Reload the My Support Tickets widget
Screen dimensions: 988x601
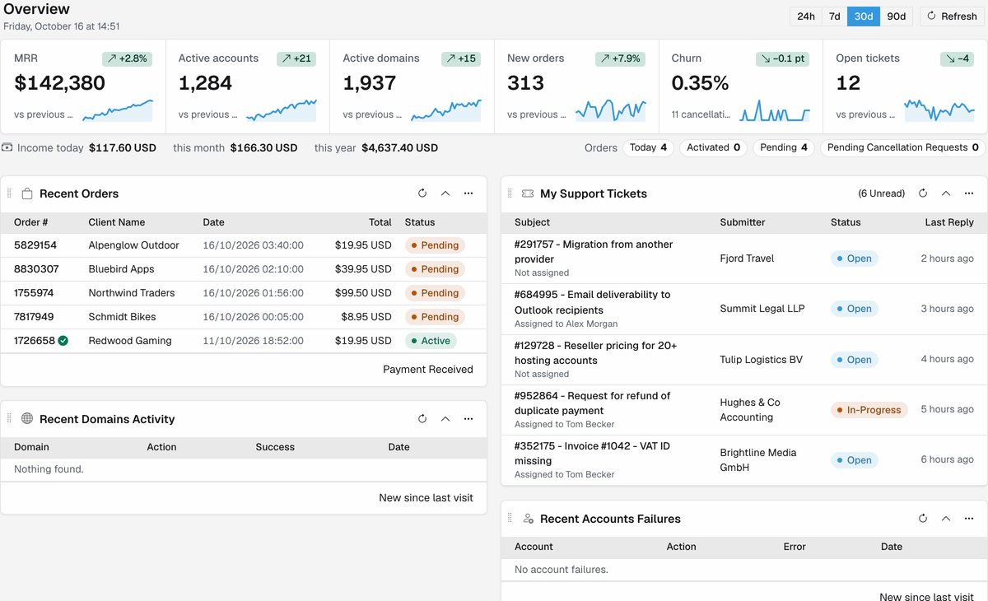pos(923,193)
